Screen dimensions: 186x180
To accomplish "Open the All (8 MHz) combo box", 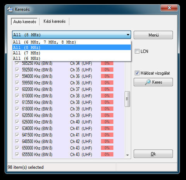I will click(x=72, y=35).
